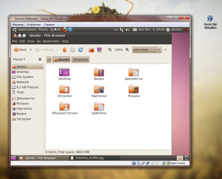Image resolution: width=222 pixels, height=179 pixels.
Task: Reset zoom via the 100% label
Action: coord(119,50)
